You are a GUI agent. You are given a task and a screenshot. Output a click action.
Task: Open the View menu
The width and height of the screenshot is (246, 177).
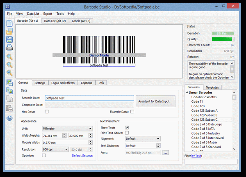(x=19, y=14)
